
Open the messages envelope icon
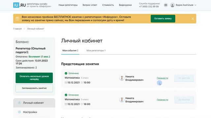[x=166, y=5]
